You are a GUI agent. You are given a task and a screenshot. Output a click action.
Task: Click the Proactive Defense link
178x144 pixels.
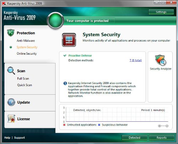click(80, 56)
